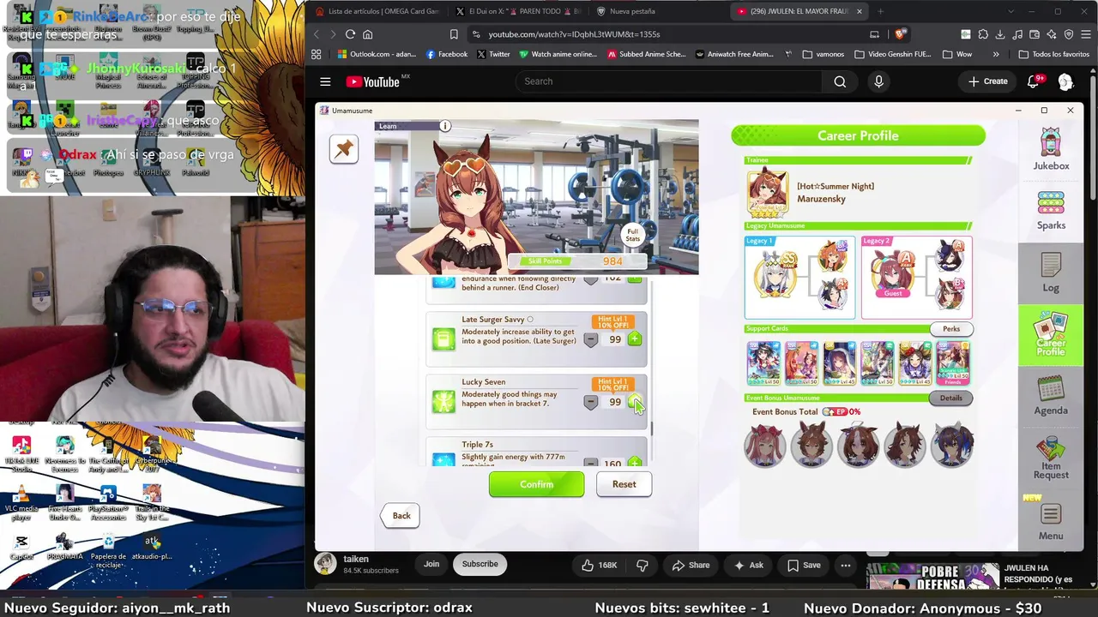Save the video to a playlist
The height and width of the screenshot is (617, 1098).
pyautogui.click(x=803, y=565)
